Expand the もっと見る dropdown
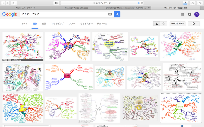The height and width of the screenshot is (127, 204). 86,24
